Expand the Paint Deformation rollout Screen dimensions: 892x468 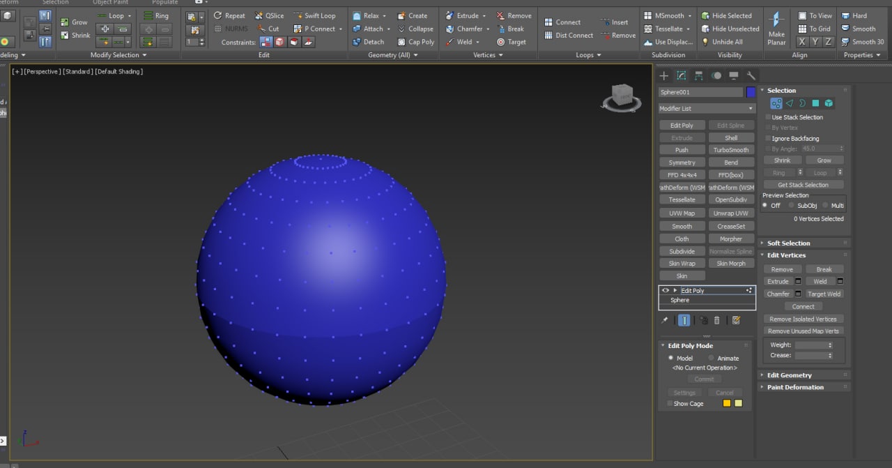(795, 387)
